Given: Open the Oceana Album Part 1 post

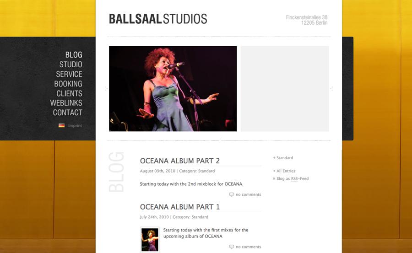Looking at the screenshot, I should pyautogui.click(x=180, y=207).
